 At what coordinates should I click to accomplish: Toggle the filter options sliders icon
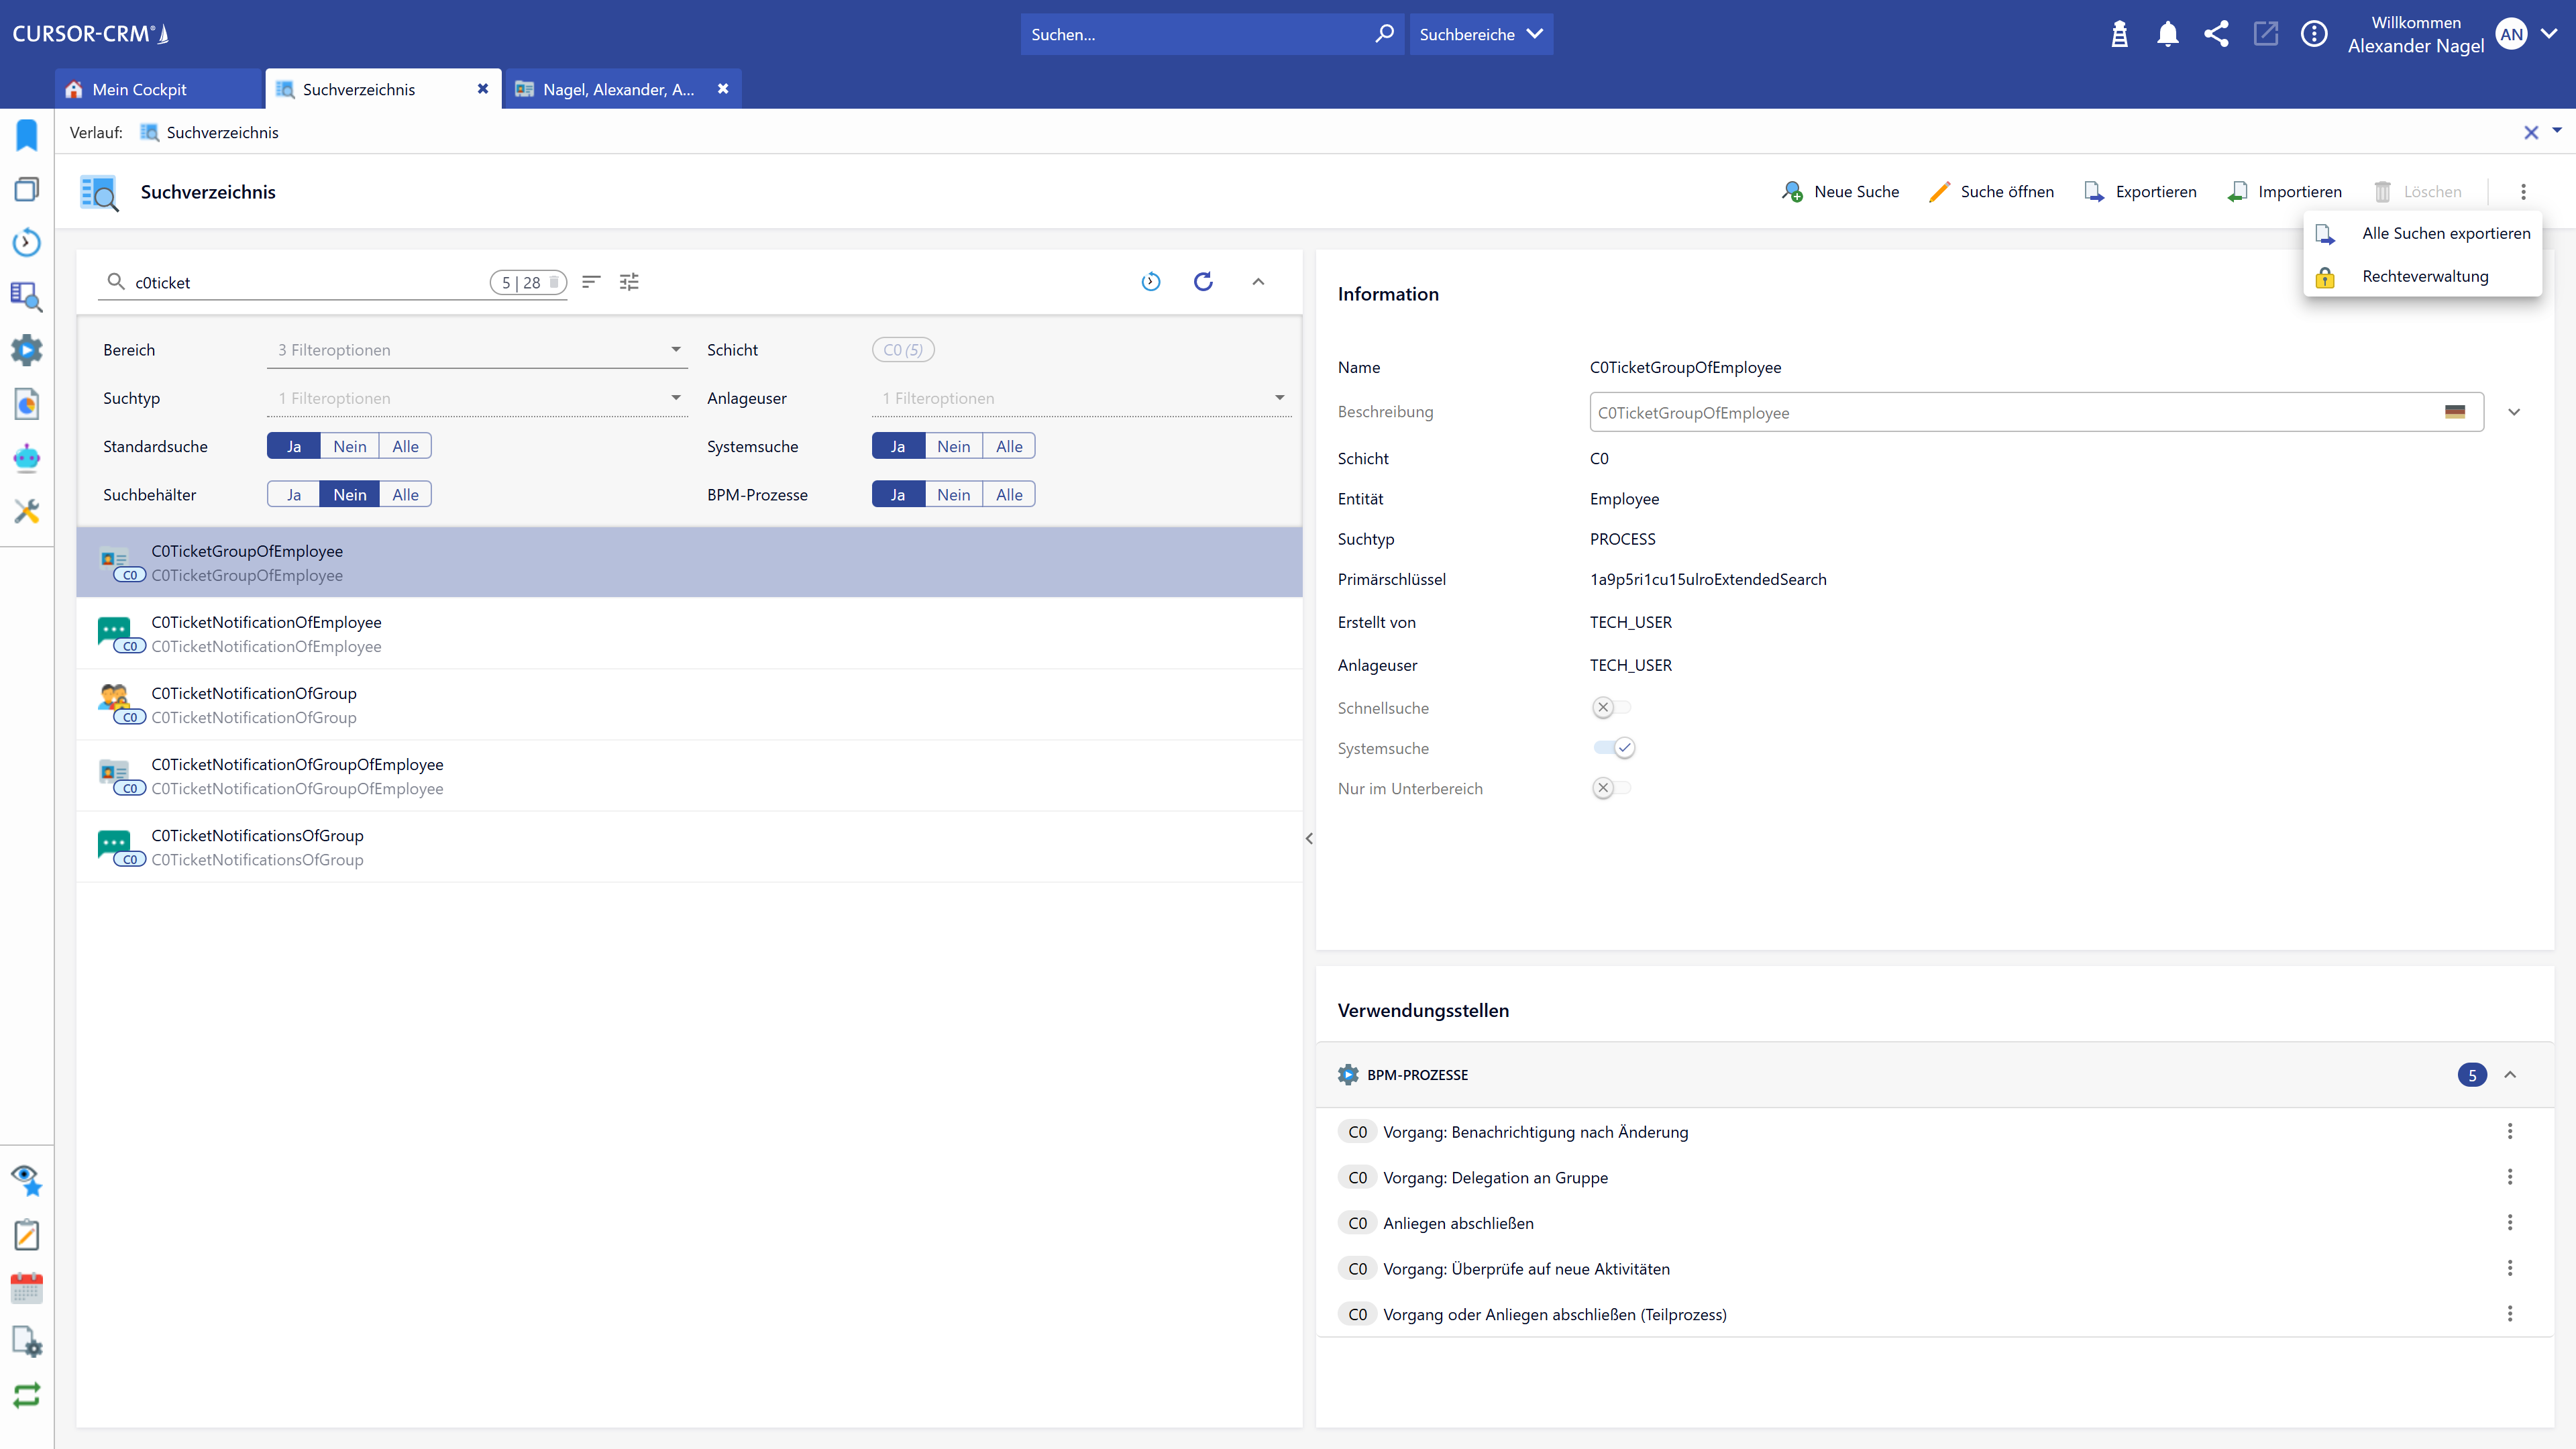[x=629, y=282]
